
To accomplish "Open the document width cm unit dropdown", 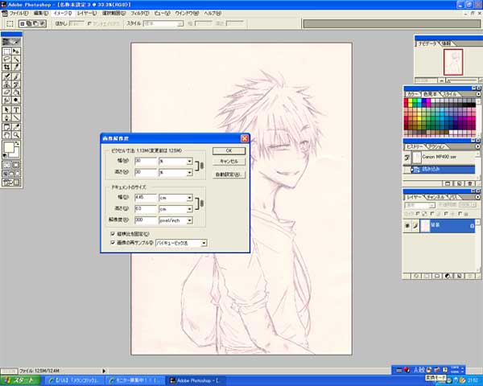I will (x=190, y=197).
